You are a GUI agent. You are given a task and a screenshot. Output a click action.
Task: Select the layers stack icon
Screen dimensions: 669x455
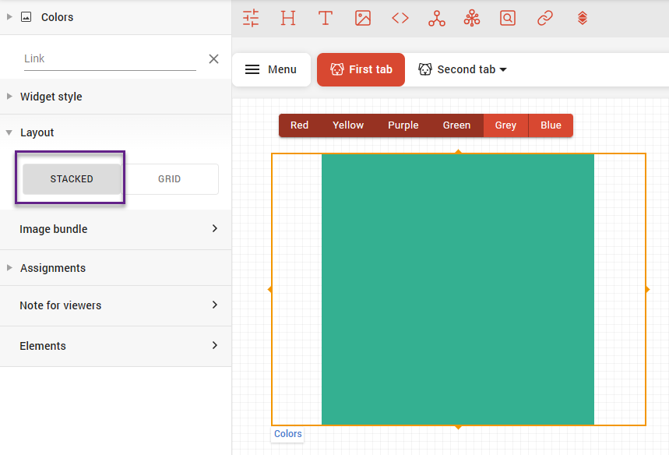(x=582, y=17)
